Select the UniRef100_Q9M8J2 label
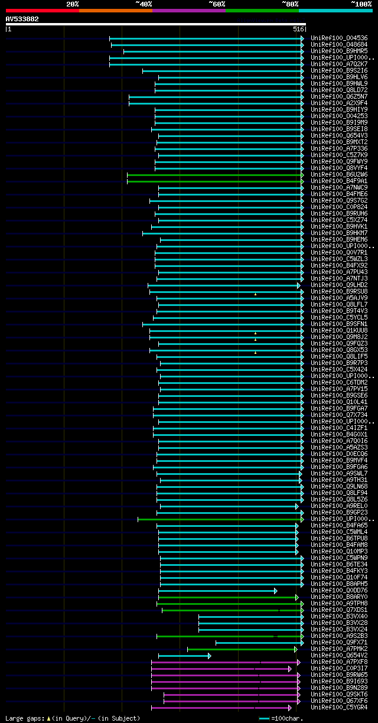378x723 pixels. click(x=339, y=337)
